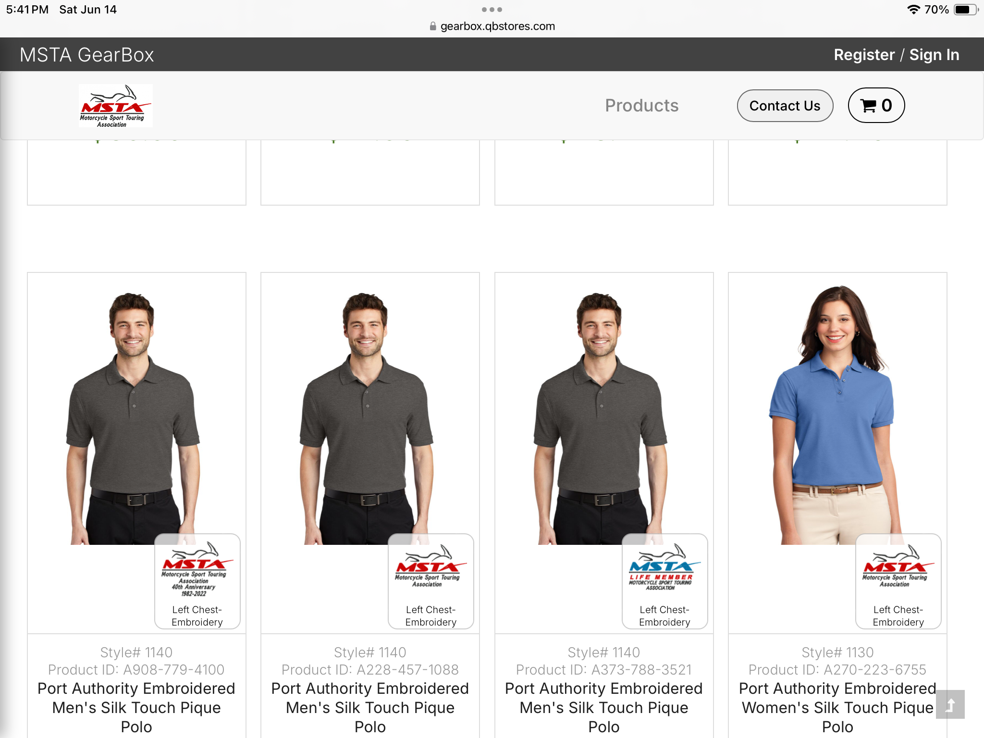Open the Products menu
The image size is (984, 738).
(x=641, y=105)
